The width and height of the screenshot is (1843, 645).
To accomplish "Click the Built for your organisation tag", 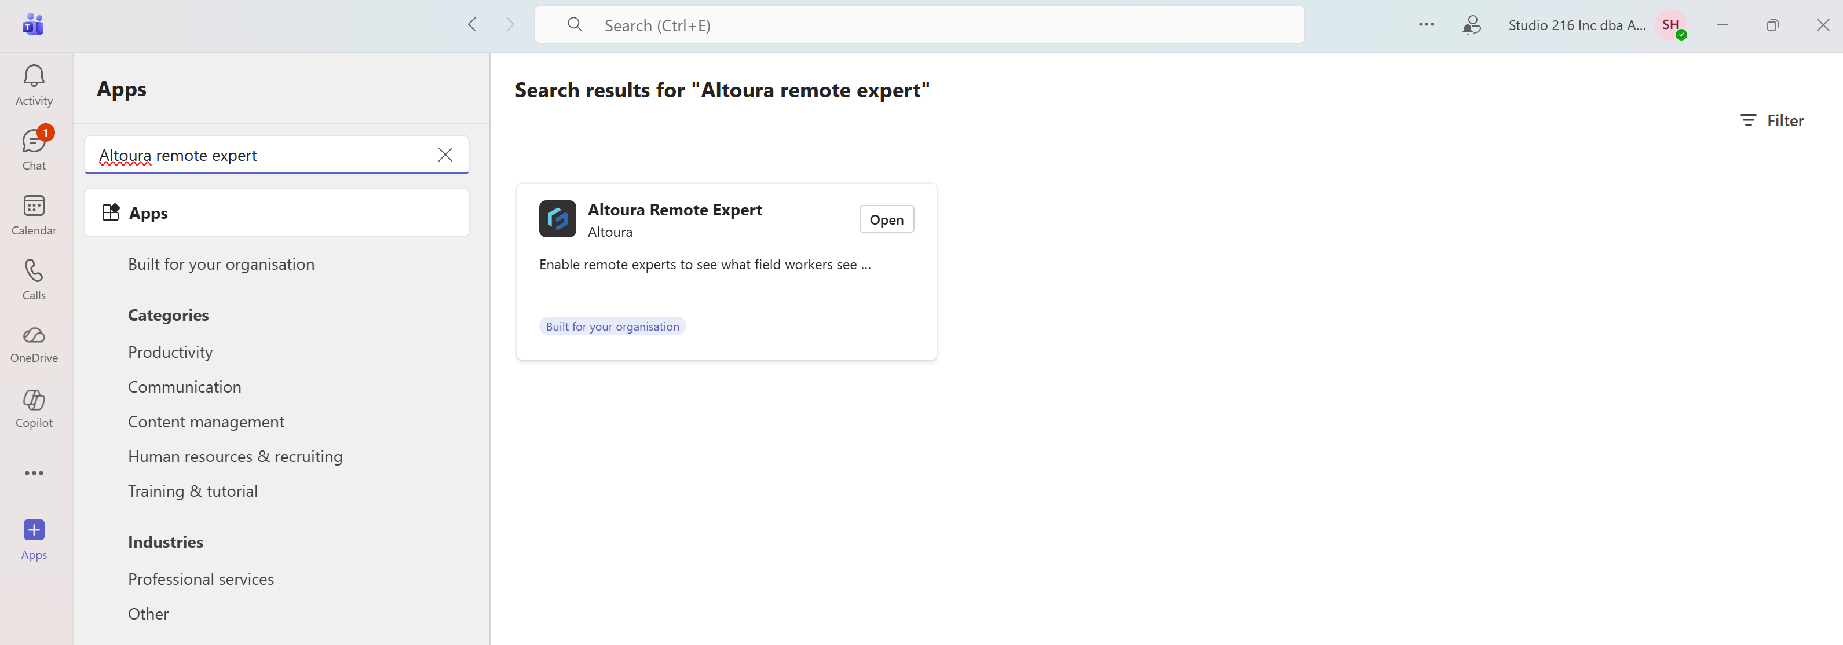I will click(x=612, y=327).
